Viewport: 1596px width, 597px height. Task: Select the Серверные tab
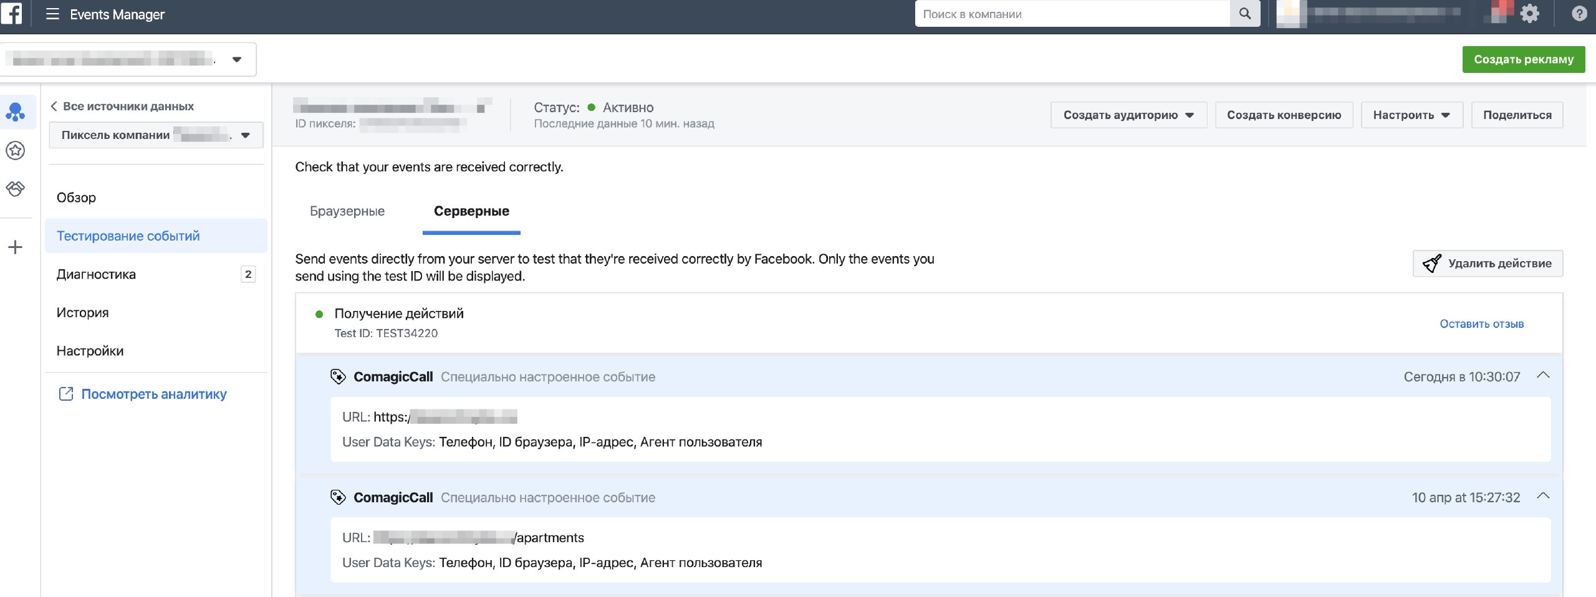click(471, 211)
